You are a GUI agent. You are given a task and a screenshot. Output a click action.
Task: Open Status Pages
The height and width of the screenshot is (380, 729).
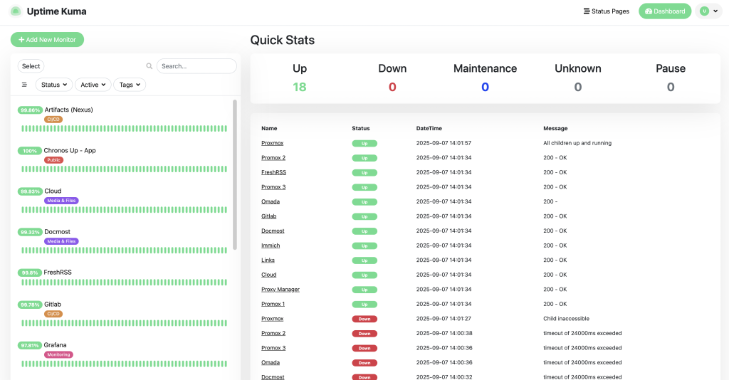click(607, 11)
